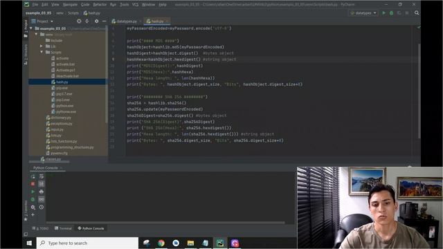This screenshot has width=443, height=249.
Task: Execute current statement in Python Console
Action: point(33,192)
